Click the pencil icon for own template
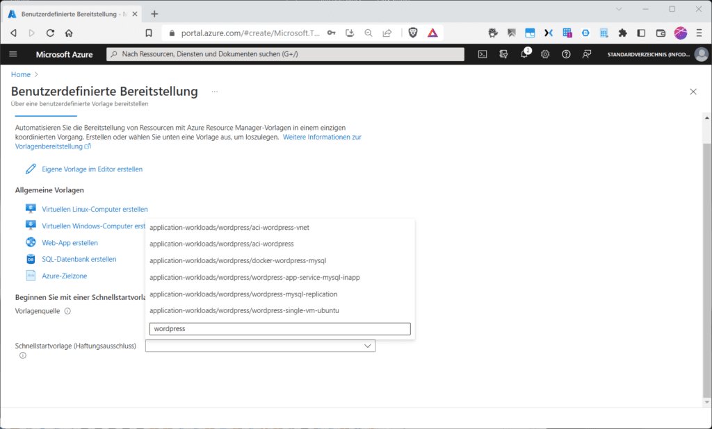The image size is (712, 429). pos(31,169)
